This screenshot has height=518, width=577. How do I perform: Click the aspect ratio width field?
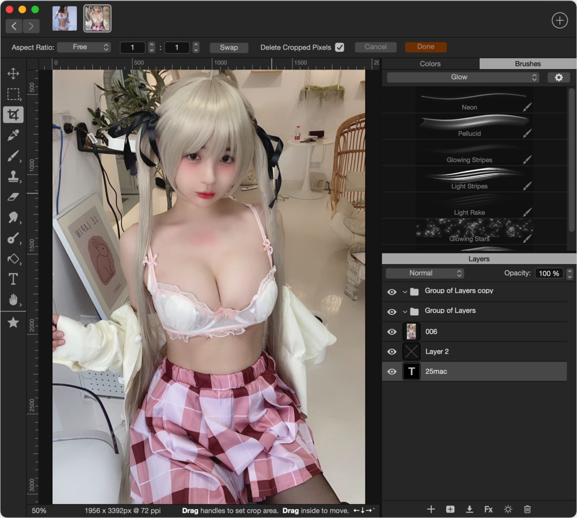[132, 47]
